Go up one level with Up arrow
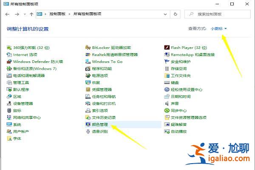Screen dimensions: 255x170 [31, 14]
